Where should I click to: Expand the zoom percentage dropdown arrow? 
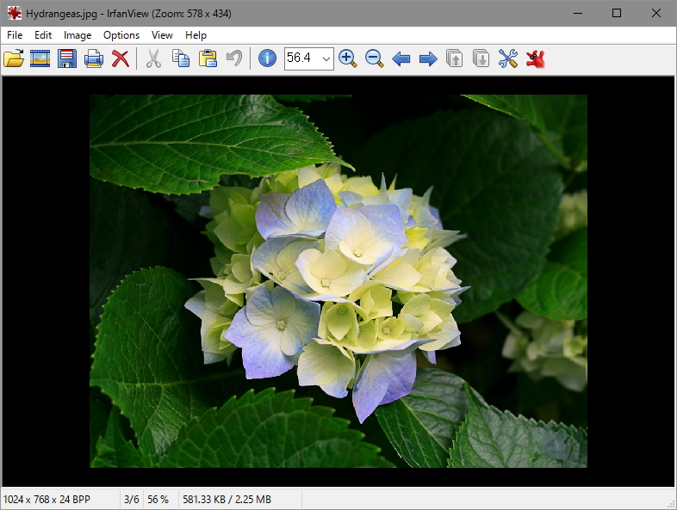pyautogui.click(x=326, y=58)
